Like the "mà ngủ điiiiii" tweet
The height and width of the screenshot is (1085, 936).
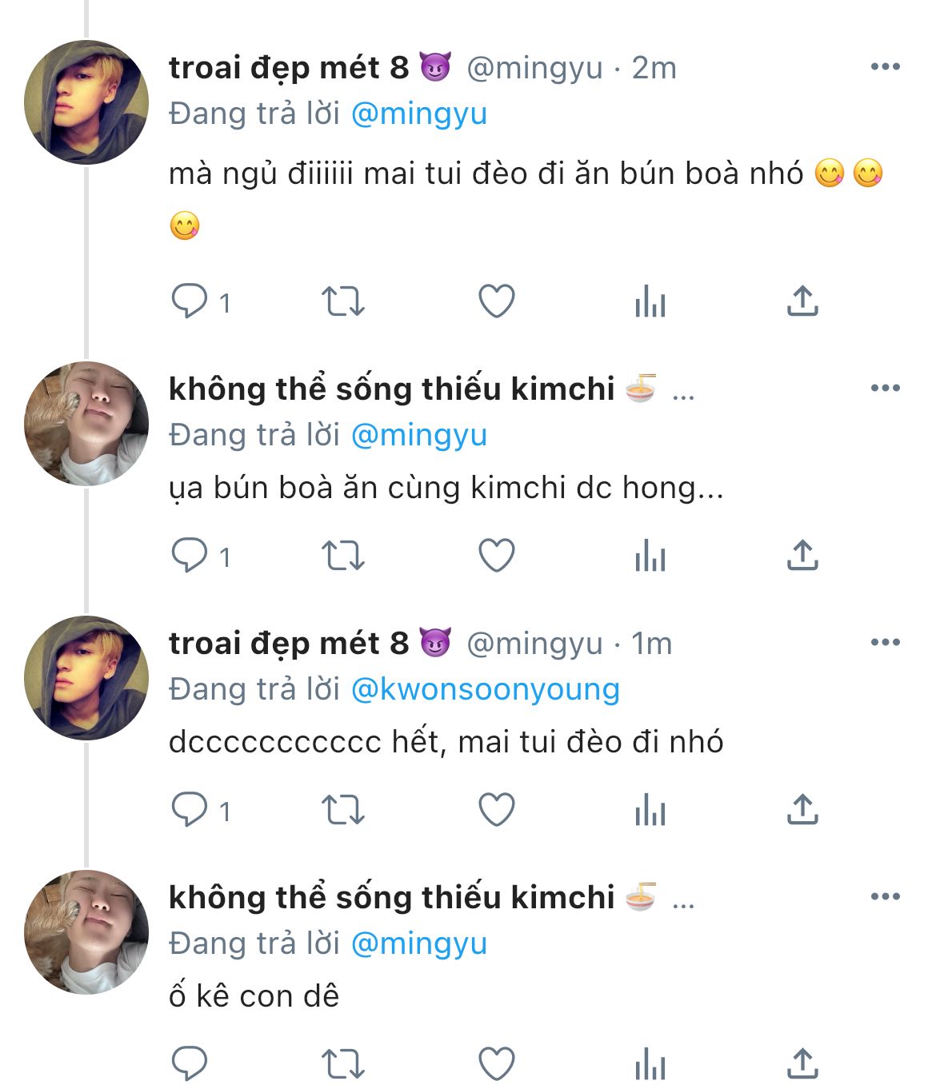point(496,301)
